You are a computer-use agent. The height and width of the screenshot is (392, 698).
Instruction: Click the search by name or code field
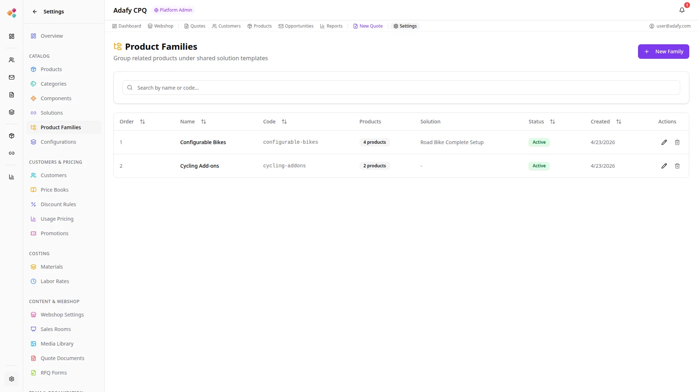tap(401, 87)
